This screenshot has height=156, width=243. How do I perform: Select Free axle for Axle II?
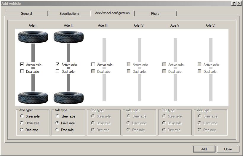(x=57, y=130)
